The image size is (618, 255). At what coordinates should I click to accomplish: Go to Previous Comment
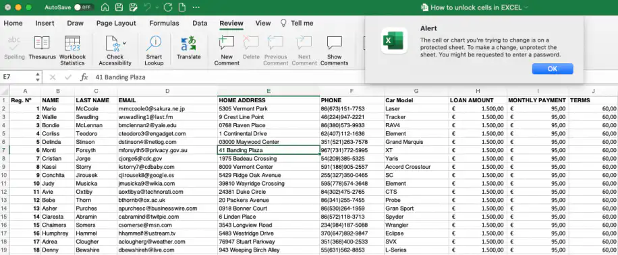[275, 50]
